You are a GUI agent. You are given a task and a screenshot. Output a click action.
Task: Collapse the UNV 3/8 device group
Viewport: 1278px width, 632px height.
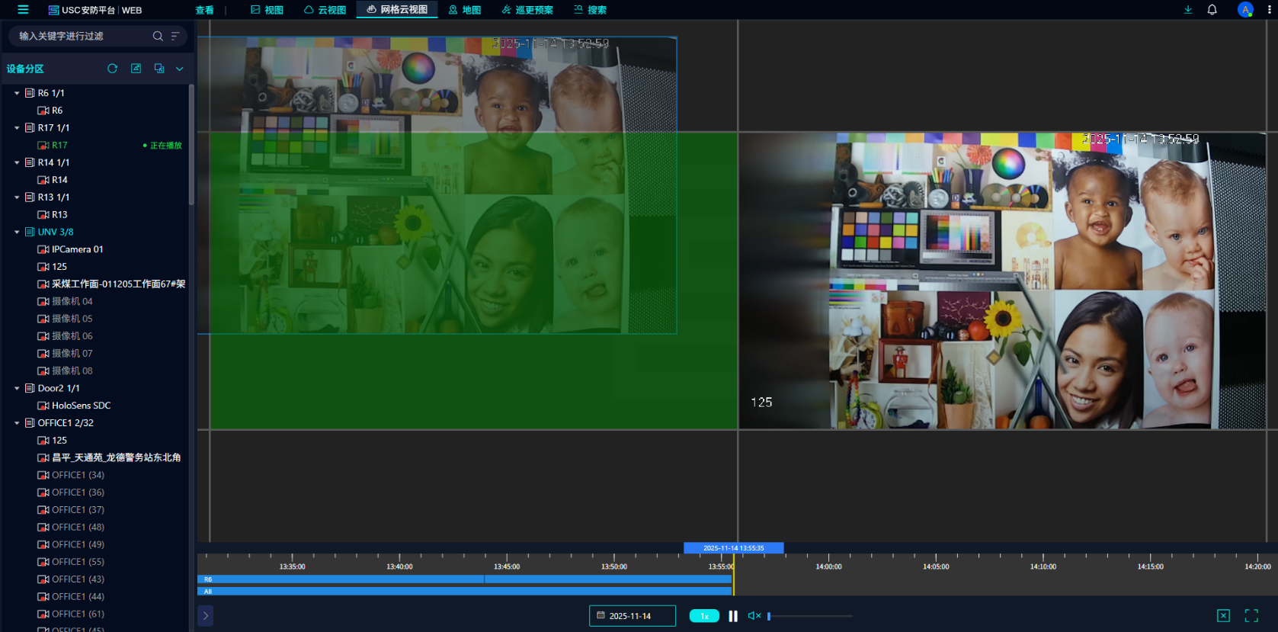click(x=17, y=232)
